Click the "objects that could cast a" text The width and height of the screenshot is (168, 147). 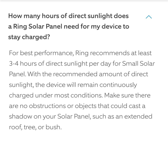tap(108, 106)
